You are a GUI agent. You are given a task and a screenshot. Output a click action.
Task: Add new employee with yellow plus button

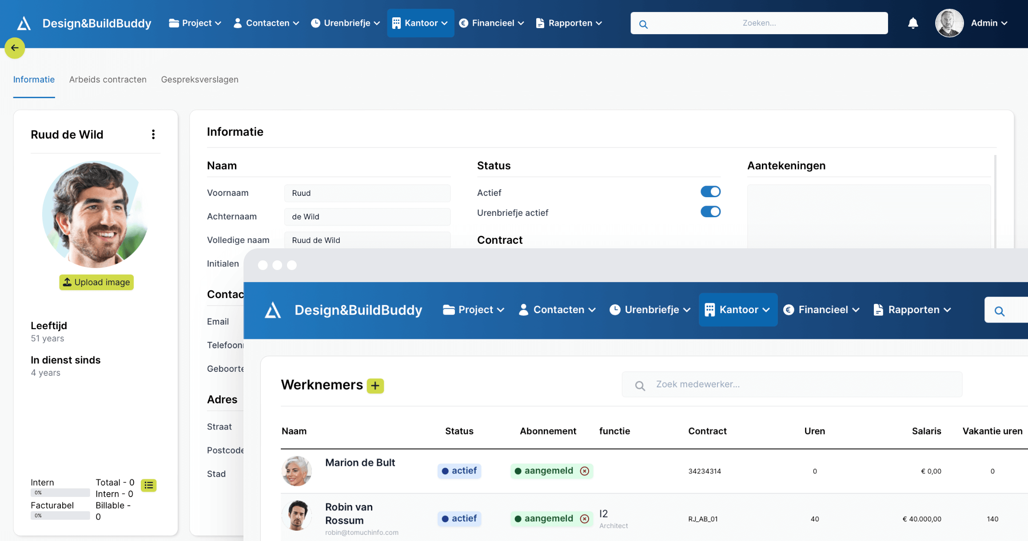point(375,386)
